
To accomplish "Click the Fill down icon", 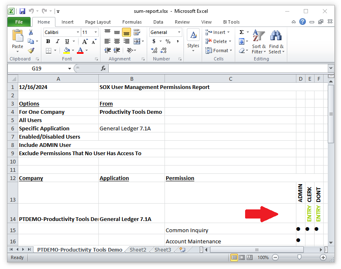I will coord(242,41).
